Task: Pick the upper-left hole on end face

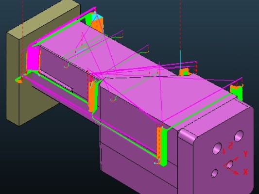Action: pyautogui.click(x=217, y=148)
